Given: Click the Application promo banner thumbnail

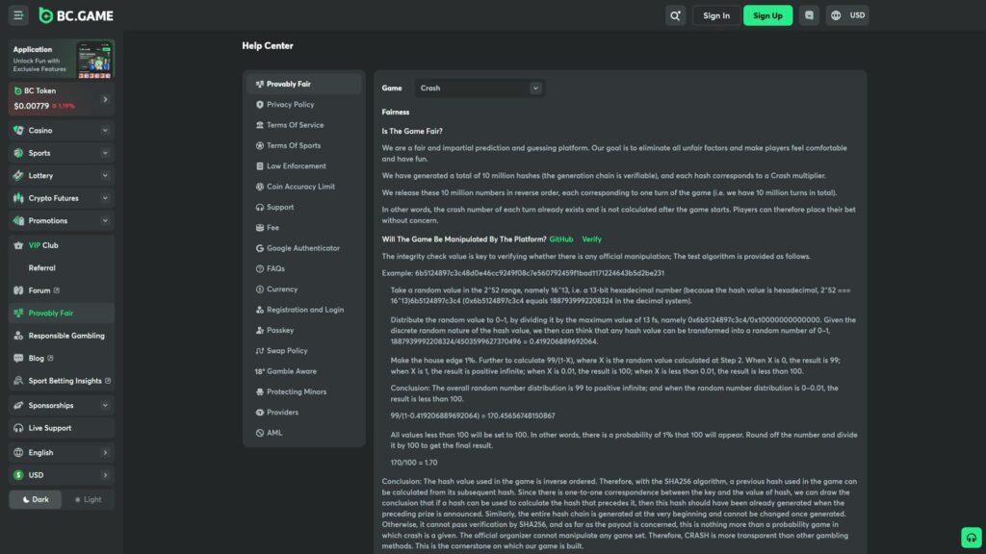Looking at the screenshot, I should click(94, 60).
